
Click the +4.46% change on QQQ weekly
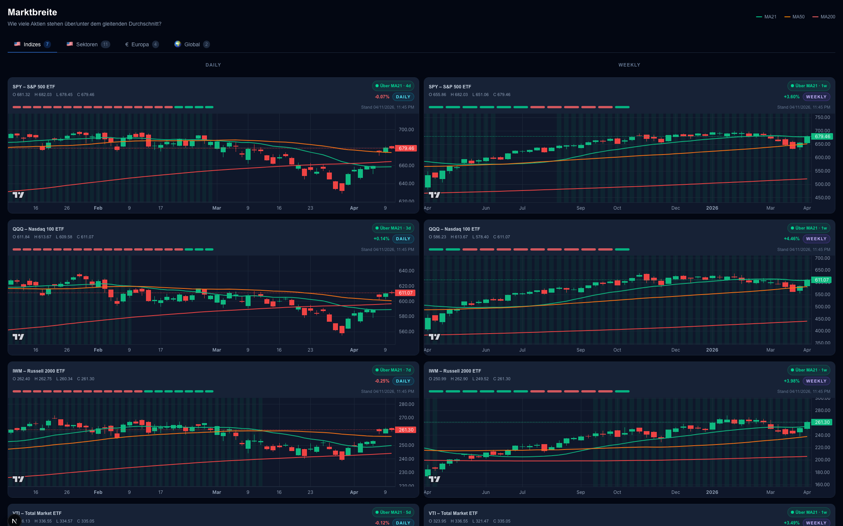[x=792, y=239]
